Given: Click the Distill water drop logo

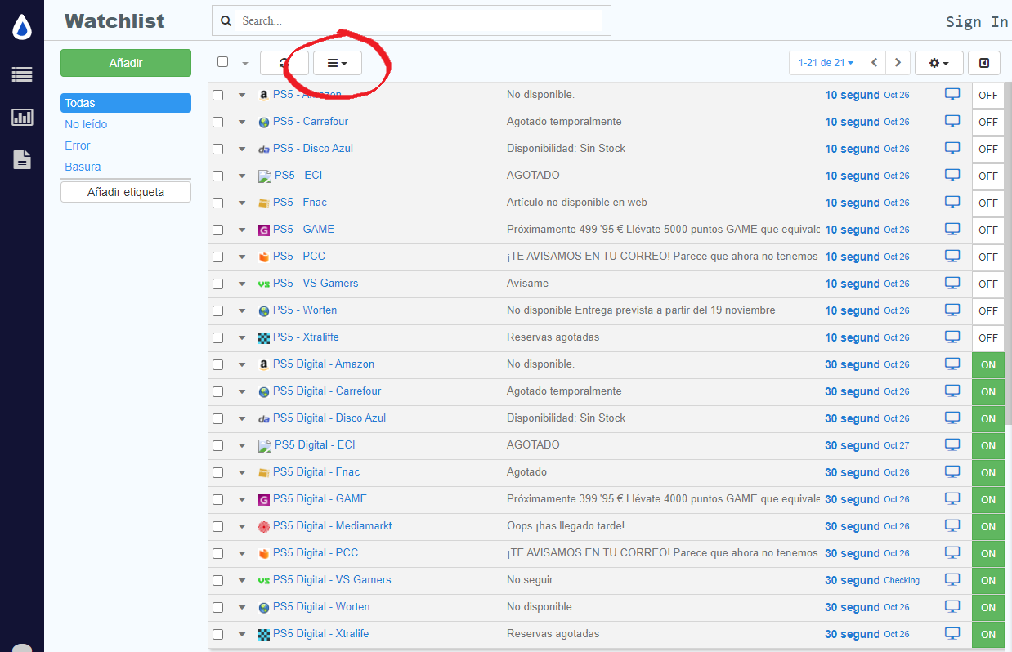Looking at the screenshot, I should [x=22, y=28].
